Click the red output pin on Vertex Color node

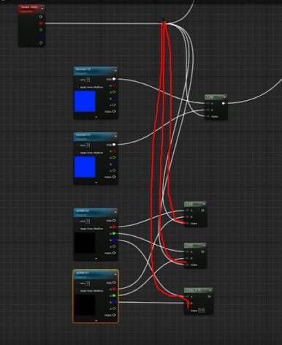(x=41, y=23)
